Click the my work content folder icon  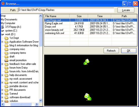(6, 83)
